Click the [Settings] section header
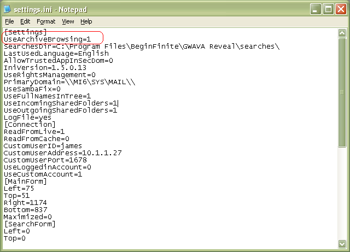 (x=26, y=32)
